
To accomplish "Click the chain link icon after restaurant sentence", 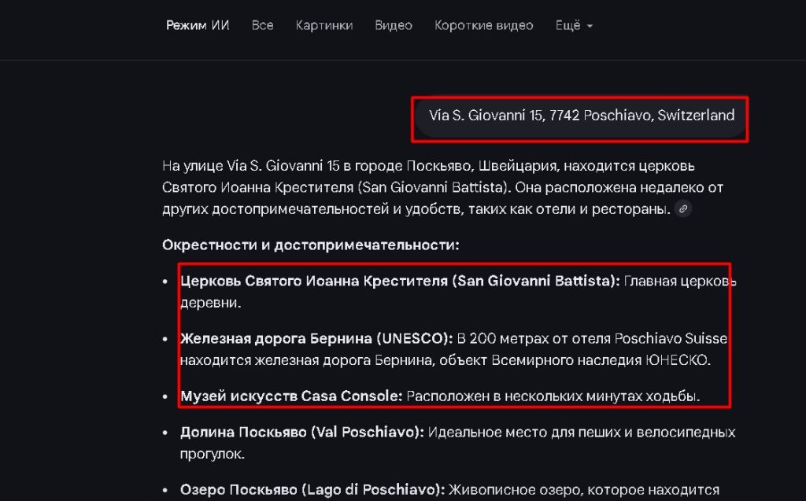I will pyautogui.click(x=682, y=209).
